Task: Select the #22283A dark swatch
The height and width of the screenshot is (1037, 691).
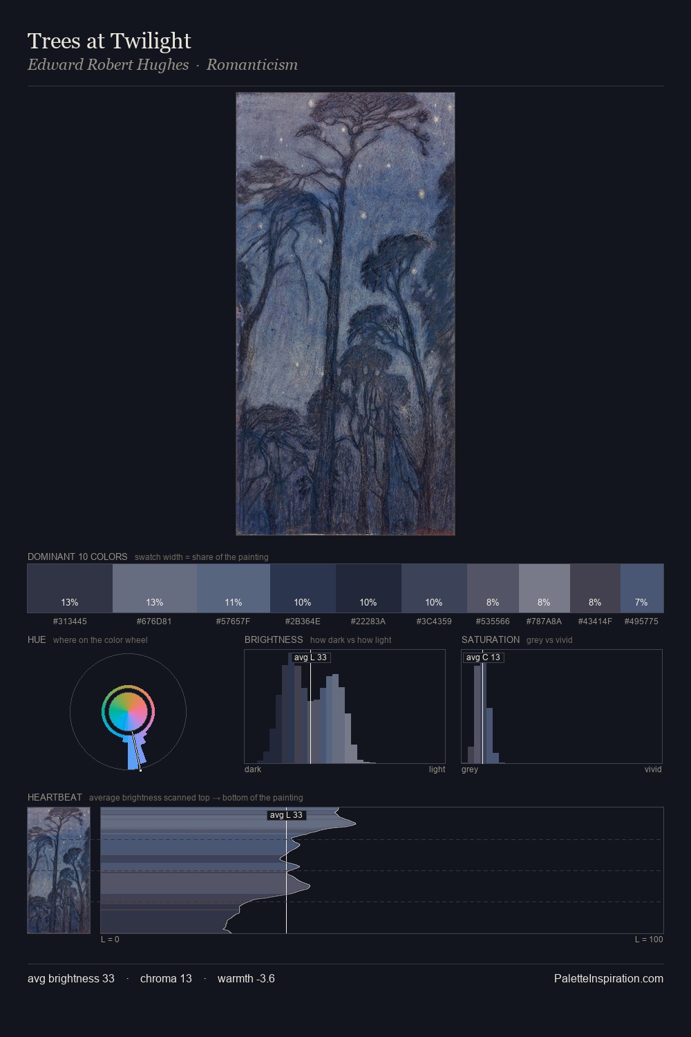Action: pos(368,588)
